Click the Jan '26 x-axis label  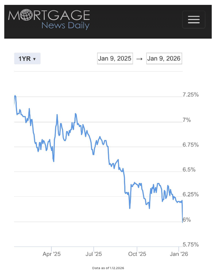[179, 254]
